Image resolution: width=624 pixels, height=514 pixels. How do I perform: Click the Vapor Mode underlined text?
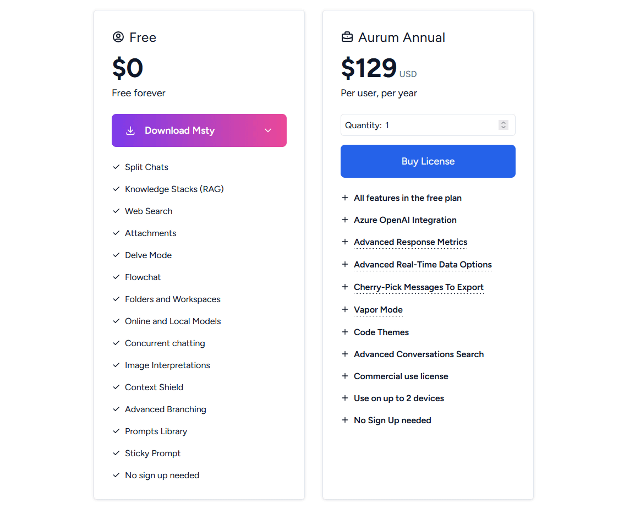click(378, 310)
